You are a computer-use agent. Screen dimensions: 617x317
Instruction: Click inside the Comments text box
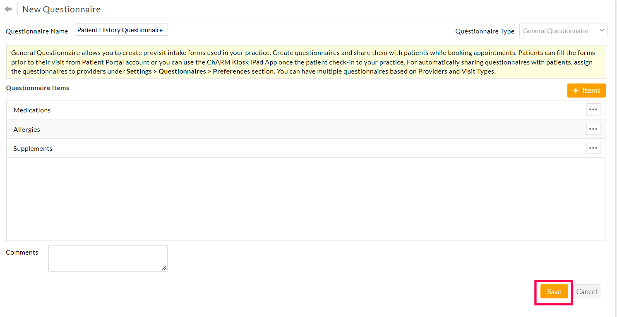tap(108, 258)
